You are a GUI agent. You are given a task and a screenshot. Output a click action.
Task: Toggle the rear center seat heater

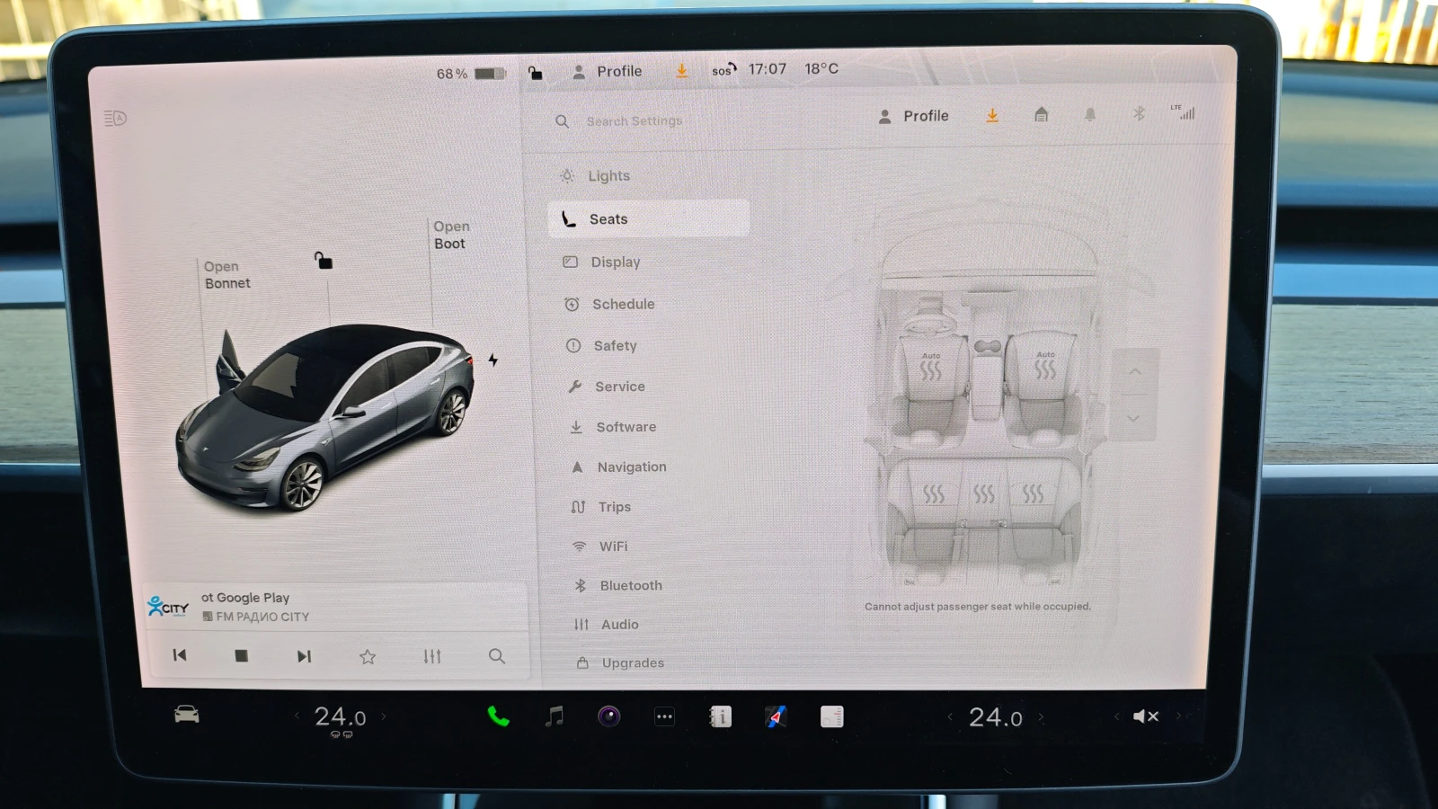pyautogui.click(x=984, y=494)
